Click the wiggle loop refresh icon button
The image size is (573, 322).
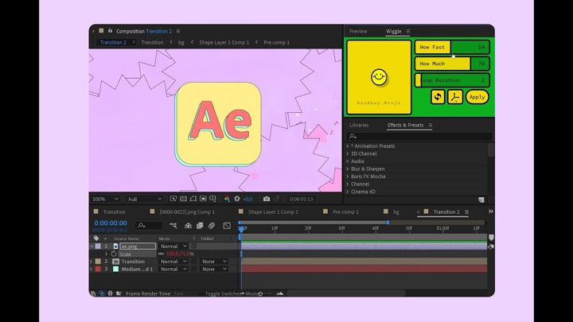point(438,97)
